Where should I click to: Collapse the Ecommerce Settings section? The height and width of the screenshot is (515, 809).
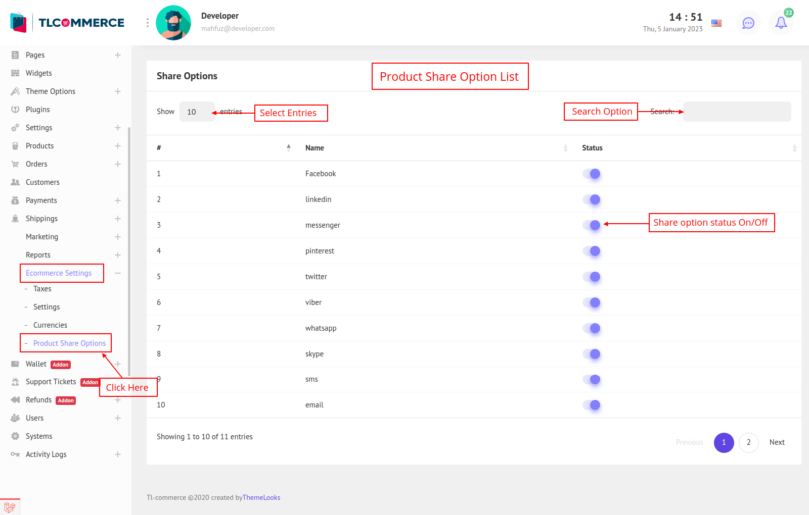(118, 273)
